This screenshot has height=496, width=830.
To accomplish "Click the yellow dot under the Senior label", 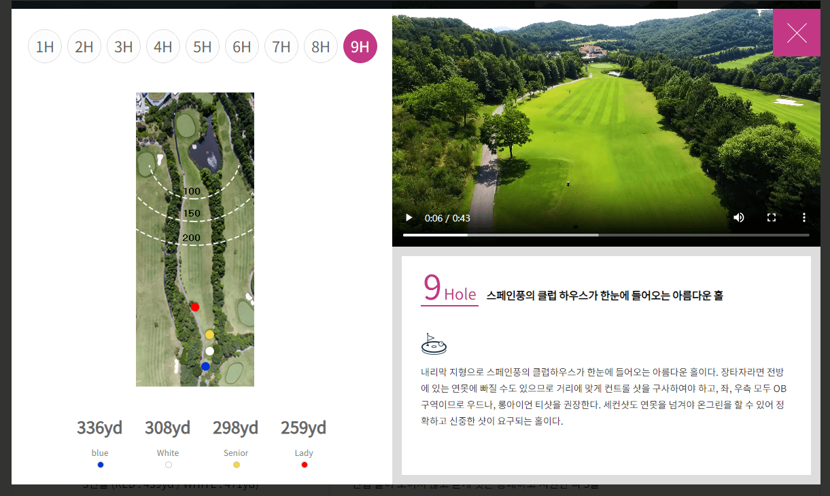I will 236,464.
